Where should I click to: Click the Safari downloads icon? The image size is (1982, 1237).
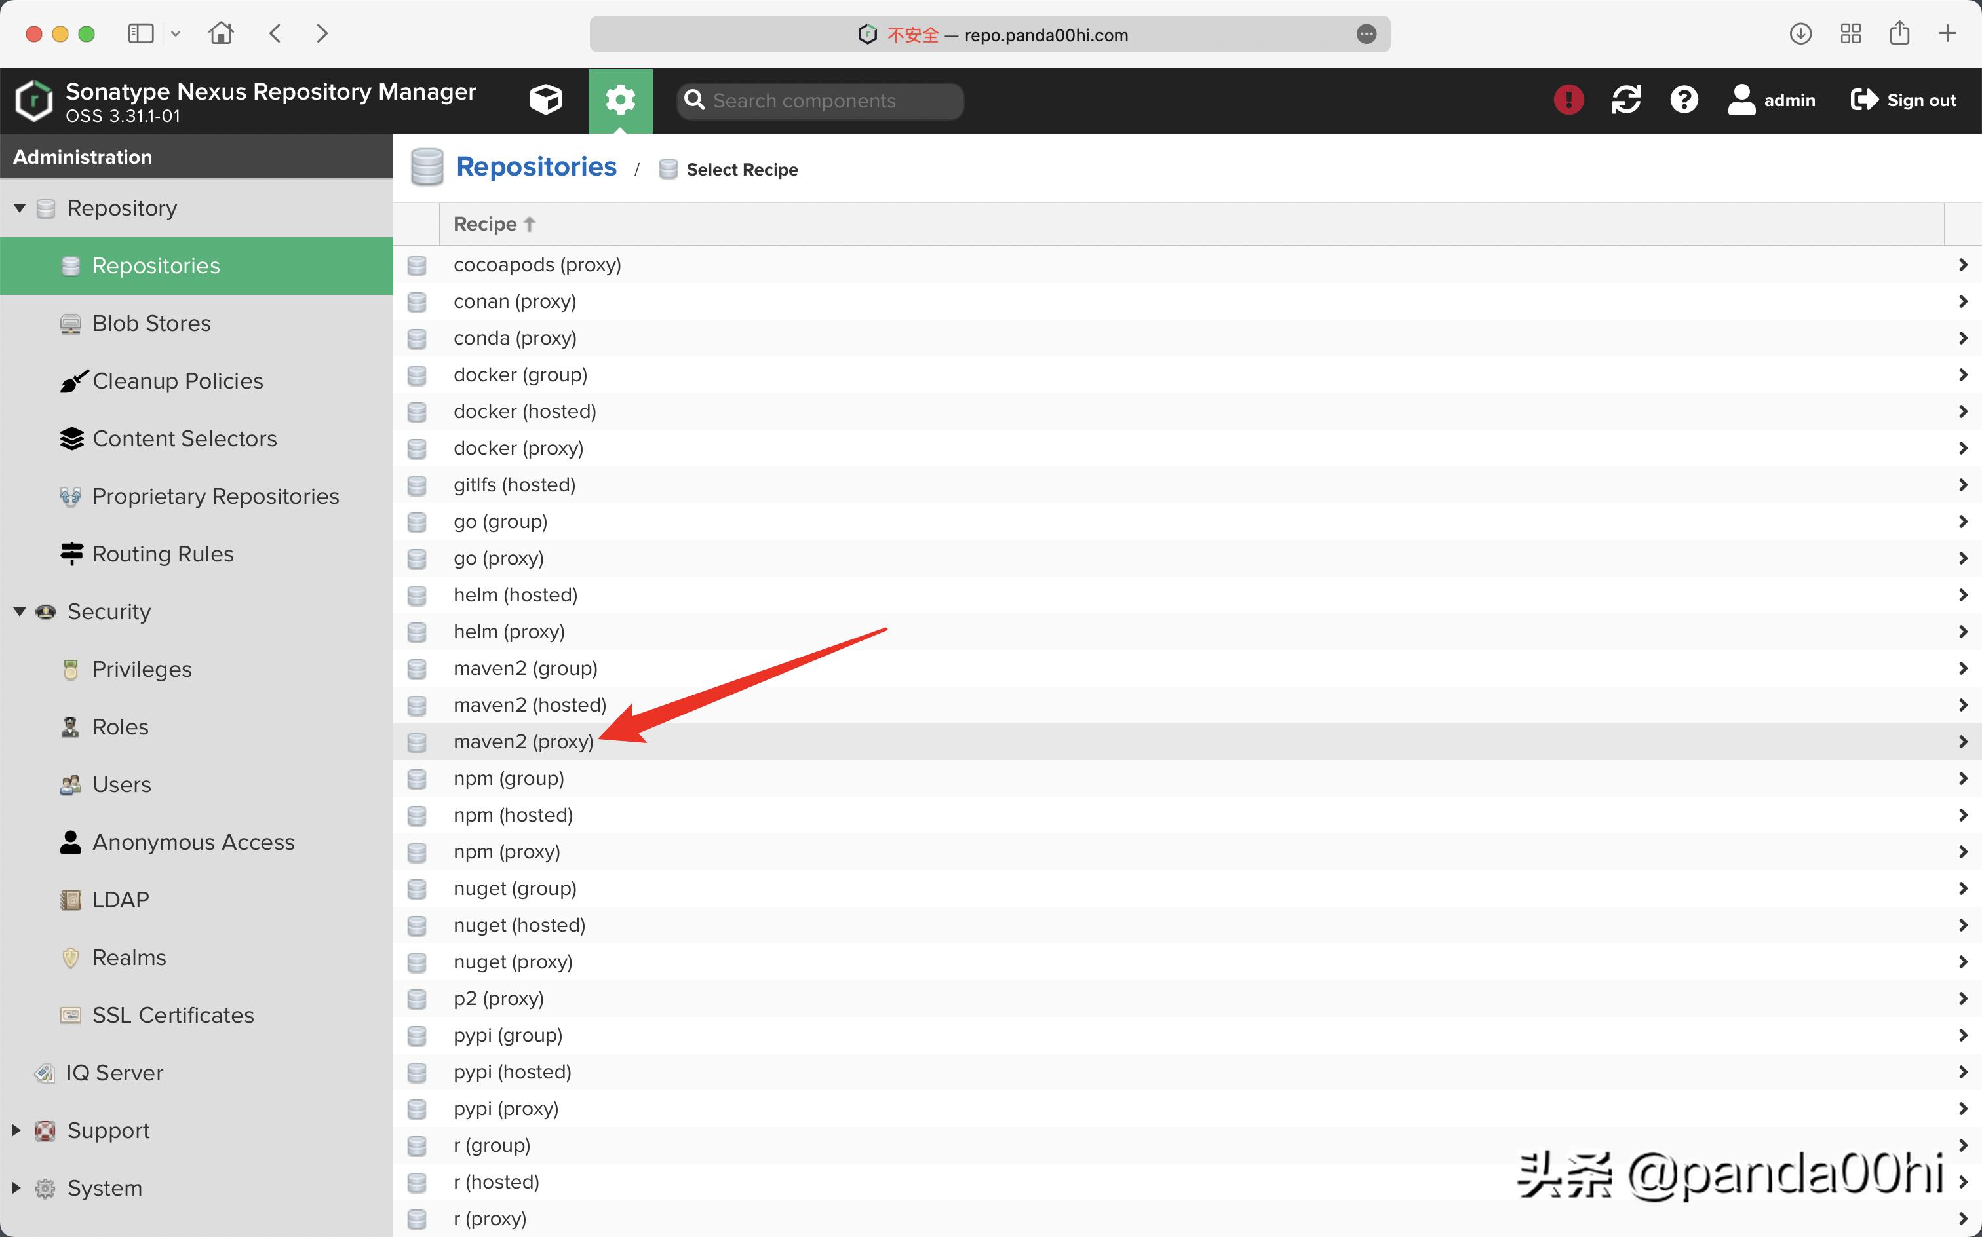pyautogui.click(x=1800, y=33)
